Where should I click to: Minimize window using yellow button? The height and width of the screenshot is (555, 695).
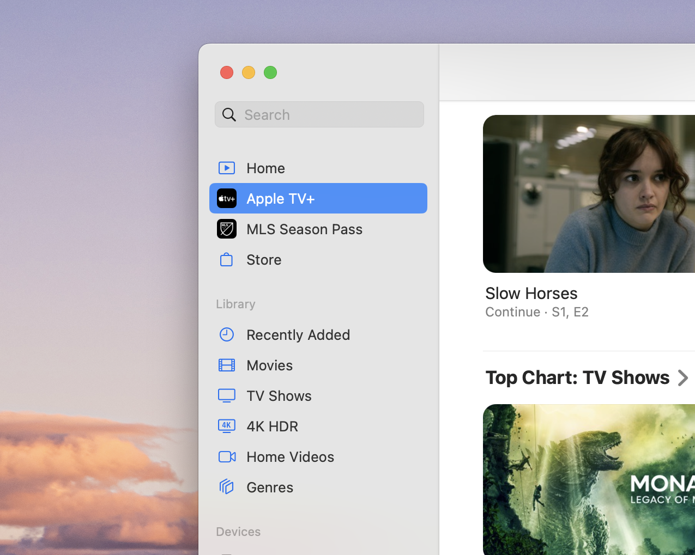coord(249,72)
